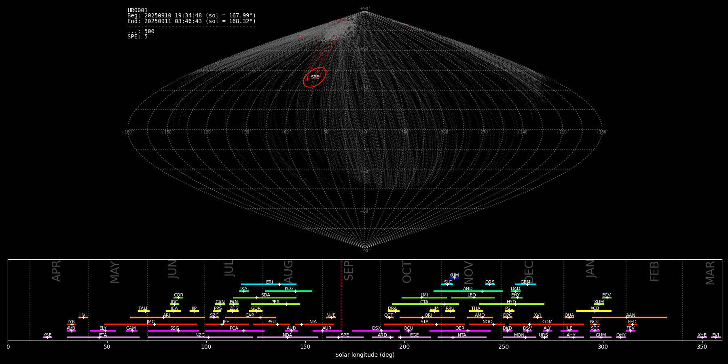Click the '...: 500' count line
Screen dimensions: 728x364
click(x=141, y=31)
